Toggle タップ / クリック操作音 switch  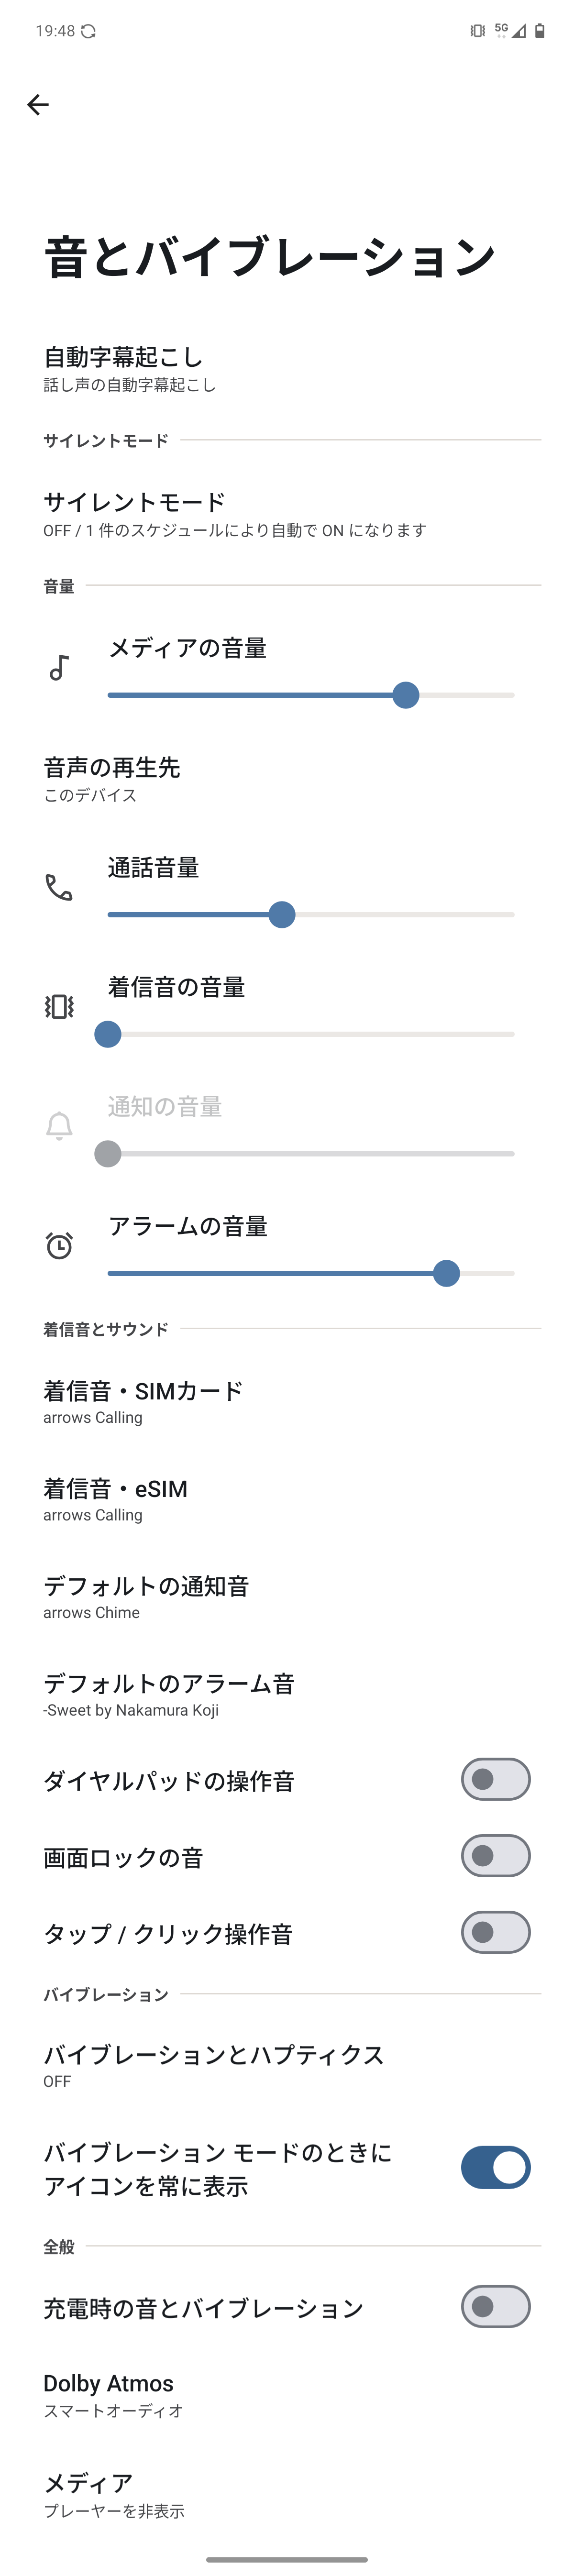[495, 1932]
